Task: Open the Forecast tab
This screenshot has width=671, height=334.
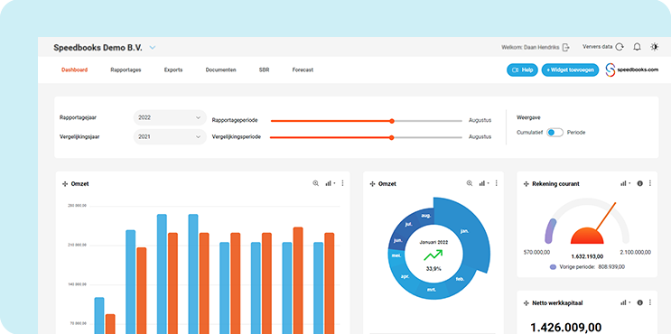Action: [303, 70]
